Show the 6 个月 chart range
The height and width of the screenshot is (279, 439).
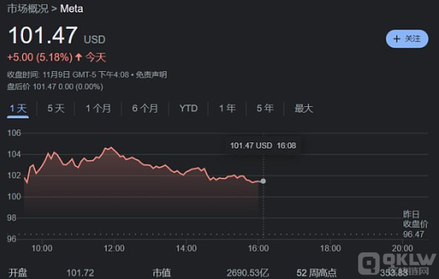tap(145, 108)
